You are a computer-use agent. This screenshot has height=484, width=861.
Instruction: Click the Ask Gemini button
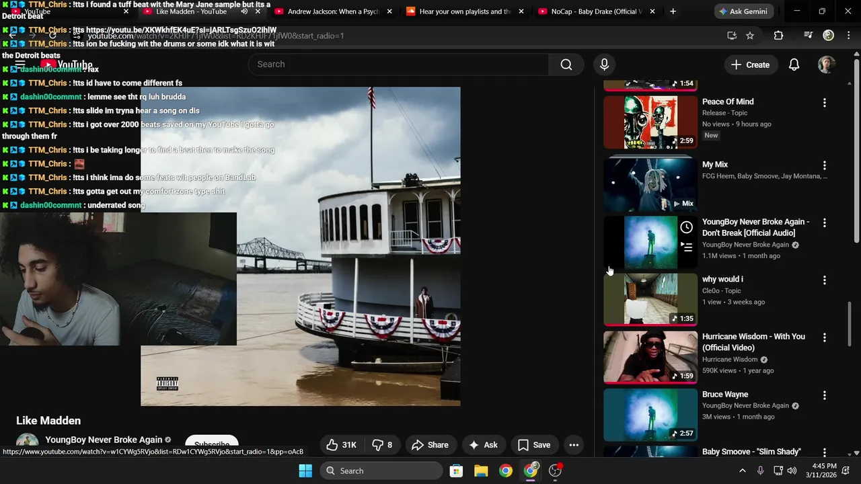pyautogui.click(x=743, y=11)
